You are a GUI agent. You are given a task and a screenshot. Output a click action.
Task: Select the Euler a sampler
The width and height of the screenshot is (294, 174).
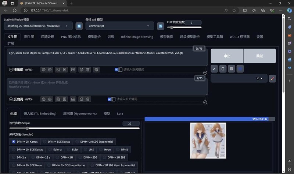pyautogui.click(x=55, y=150)
